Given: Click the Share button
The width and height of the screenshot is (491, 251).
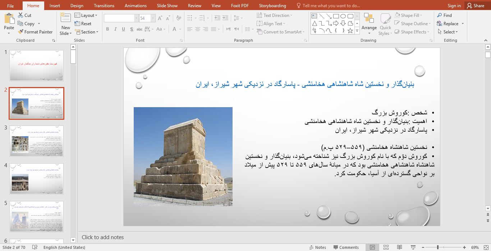Looking at the screenshot, I should coord(476,5).
